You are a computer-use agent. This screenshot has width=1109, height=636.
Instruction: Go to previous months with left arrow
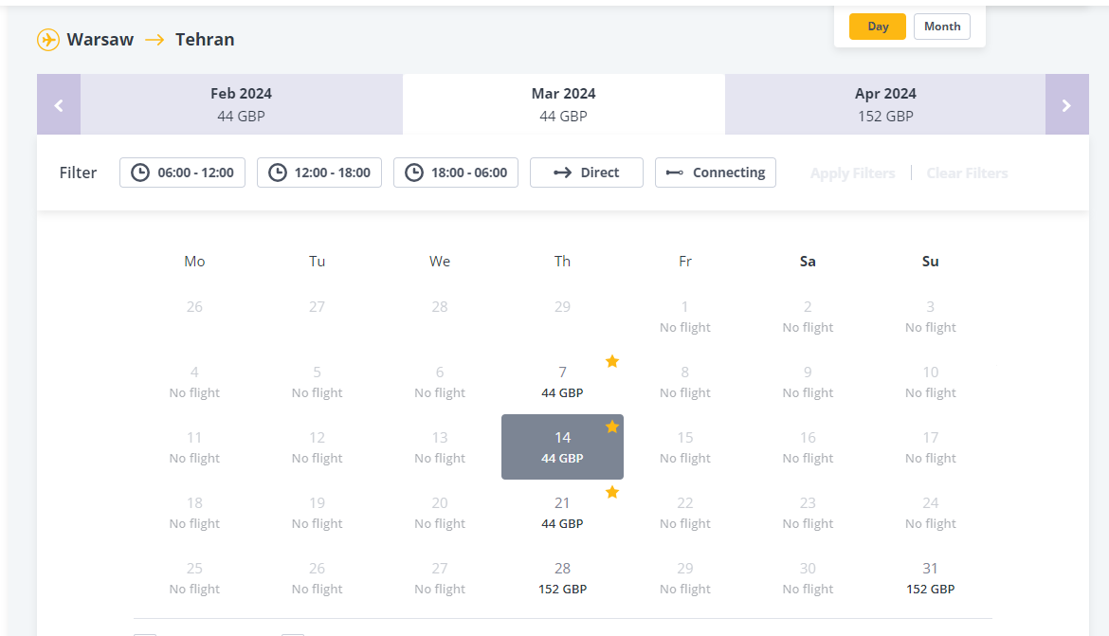(59, 104)
